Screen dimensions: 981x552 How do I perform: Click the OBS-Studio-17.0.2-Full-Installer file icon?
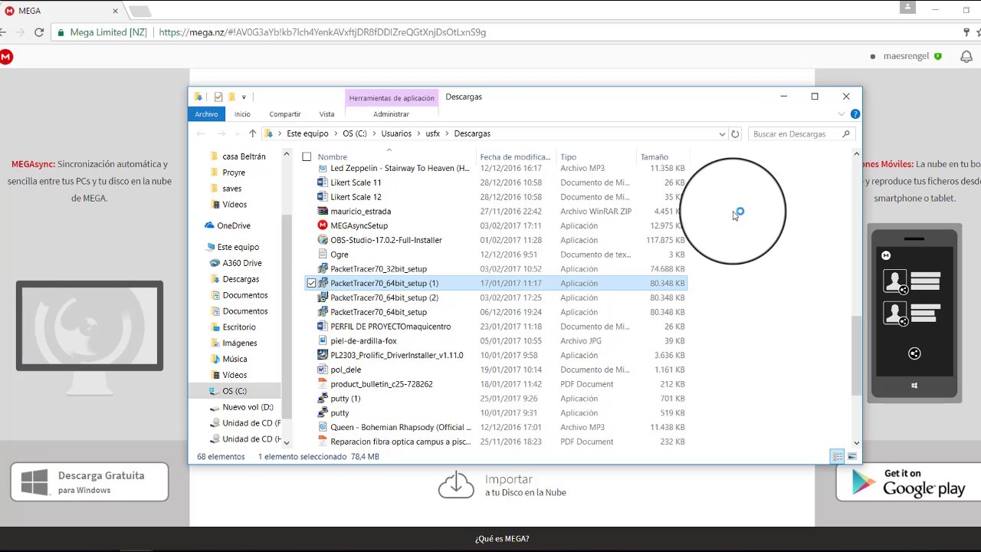point(323,240)
